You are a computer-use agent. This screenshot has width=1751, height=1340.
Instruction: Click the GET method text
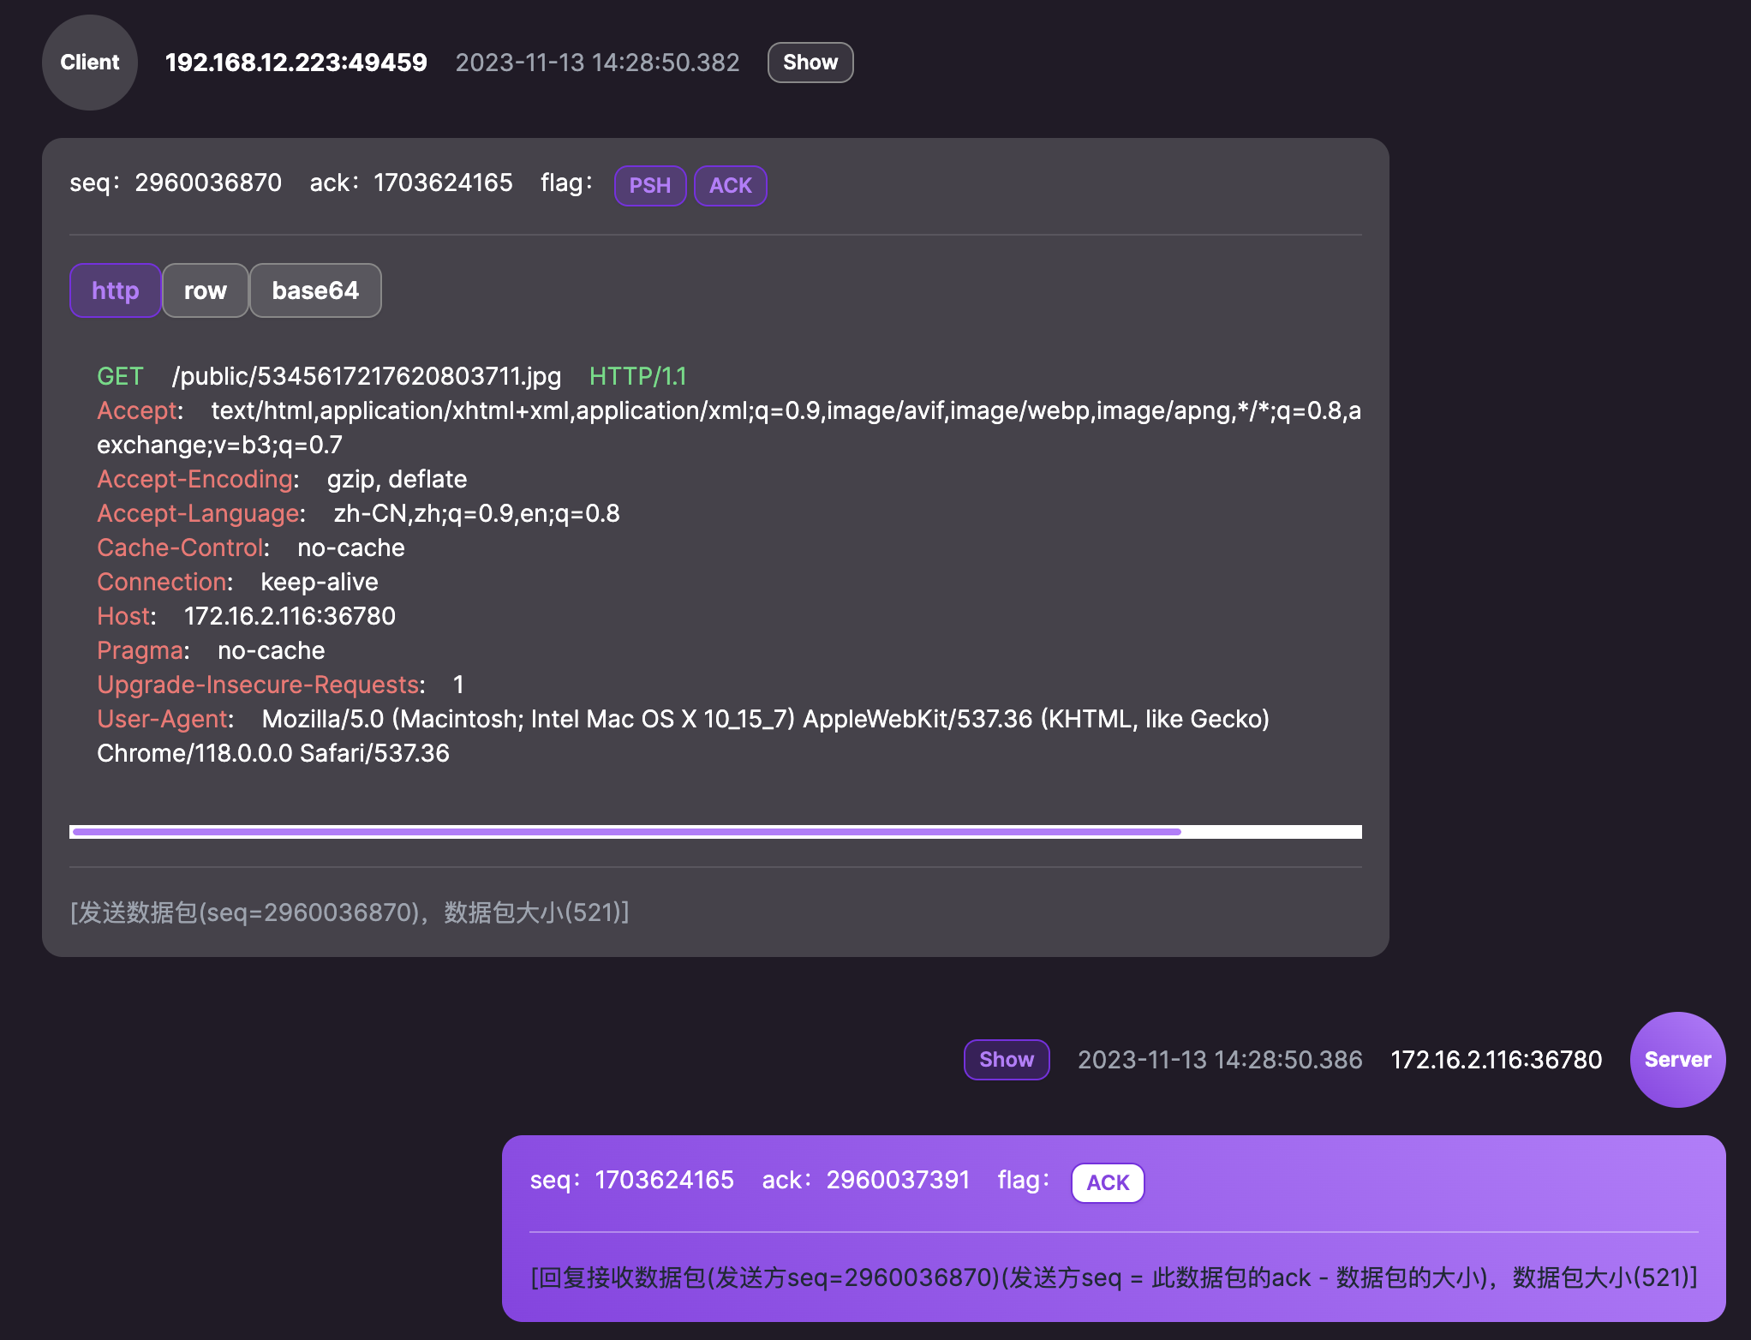(x=120, y=376)
